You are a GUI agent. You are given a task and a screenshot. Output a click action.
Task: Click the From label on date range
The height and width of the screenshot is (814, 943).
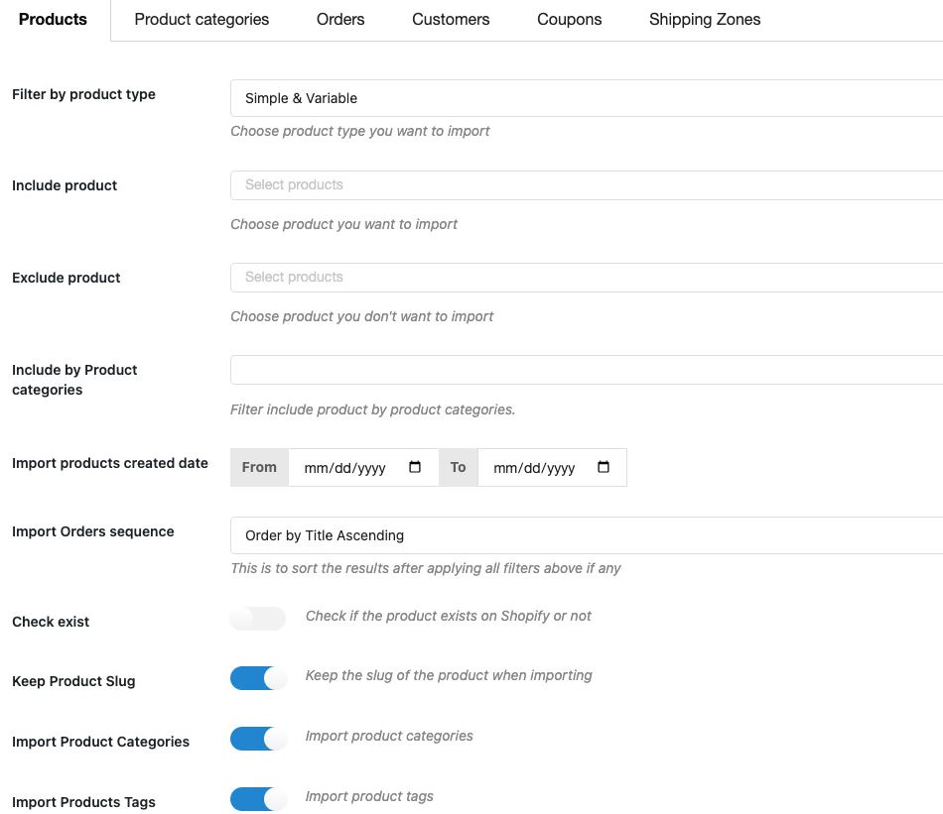pyautogui.click(x=259, y=467)
